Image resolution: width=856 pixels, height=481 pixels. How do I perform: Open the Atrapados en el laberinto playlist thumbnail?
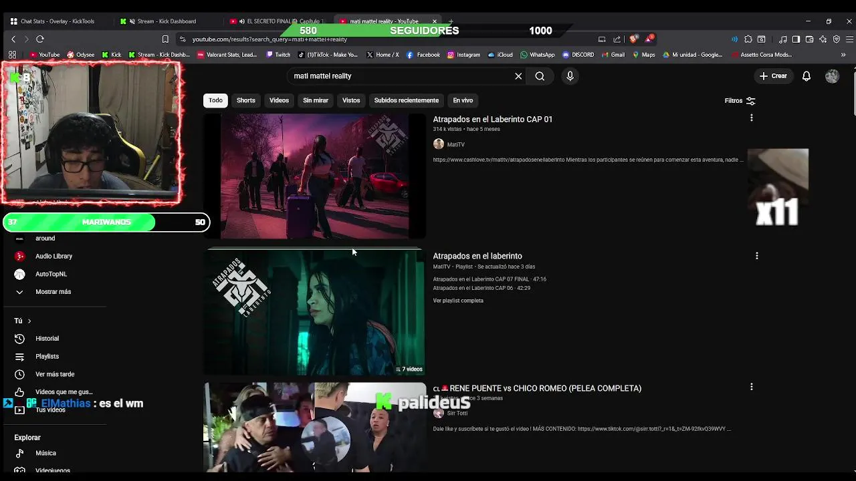(315, 313)
